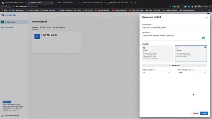
Task: Switch to the Microsoft Azure App Service tab
Action: pos(120,3)
